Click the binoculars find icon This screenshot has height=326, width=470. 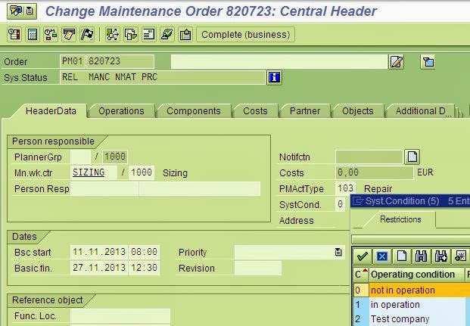pos(422,256)
